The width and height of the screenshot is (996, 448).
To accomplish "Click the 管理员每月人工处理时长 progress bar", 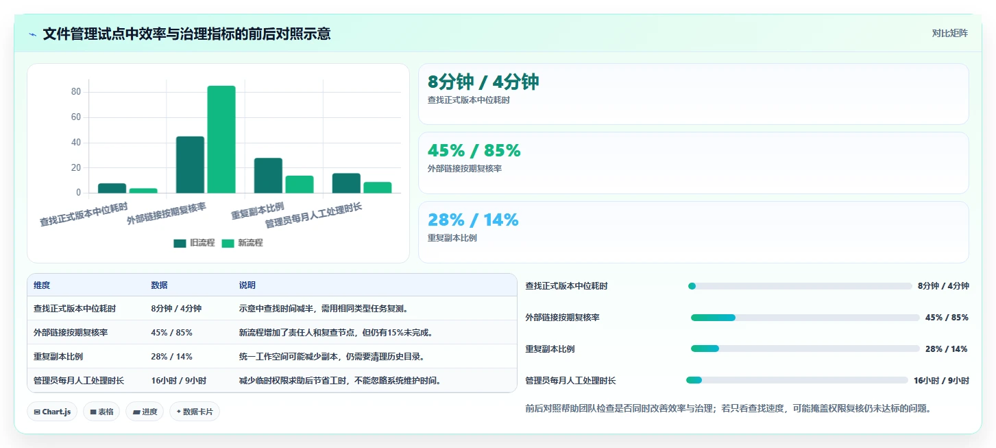I will (797, 380).
